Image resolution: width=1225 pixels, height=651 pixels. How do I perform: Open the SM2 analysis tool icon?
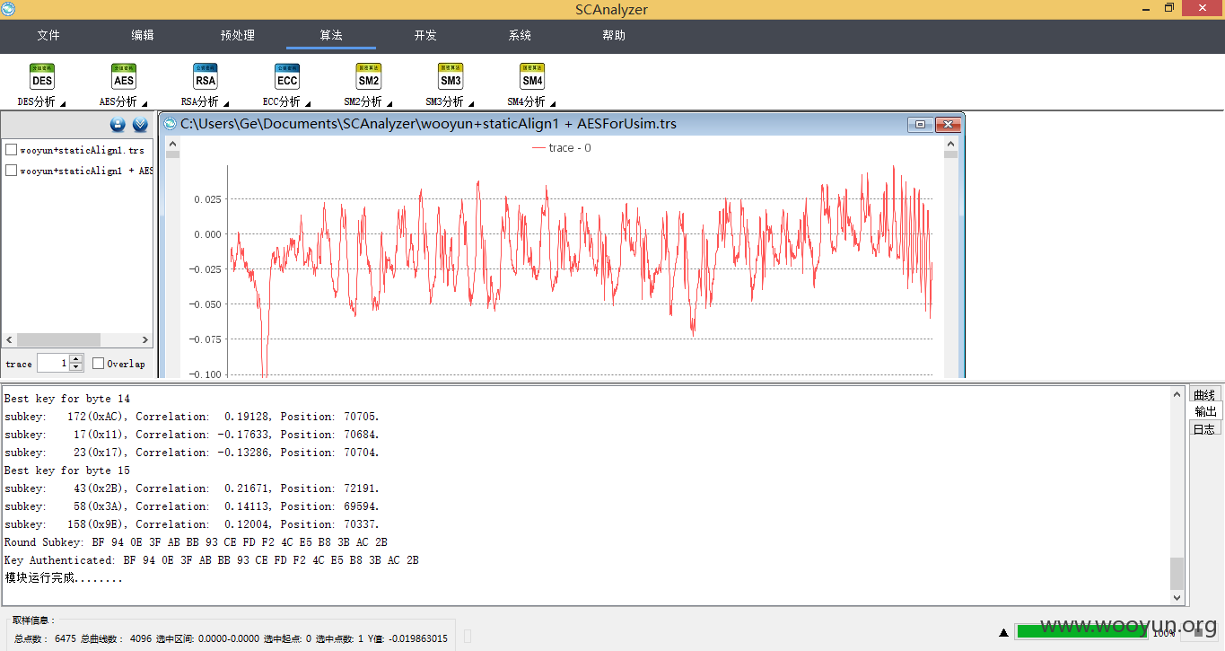coord(369,76)
